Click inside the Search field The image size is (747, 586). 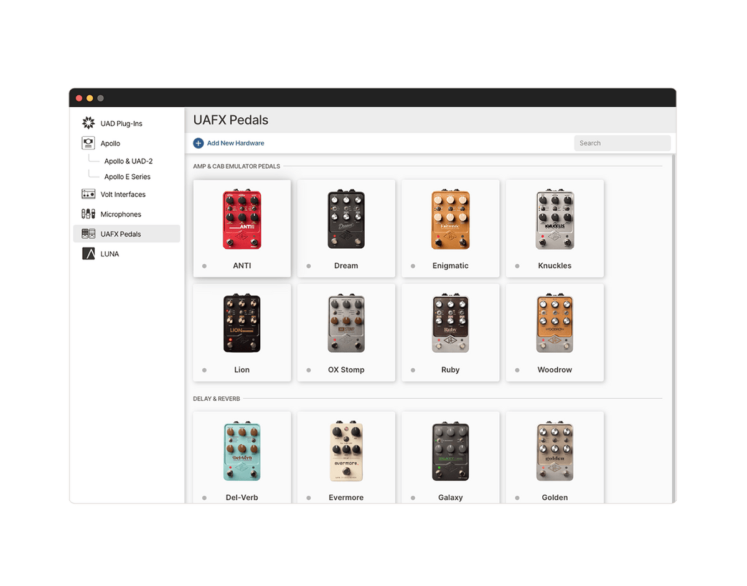(622, 142)
